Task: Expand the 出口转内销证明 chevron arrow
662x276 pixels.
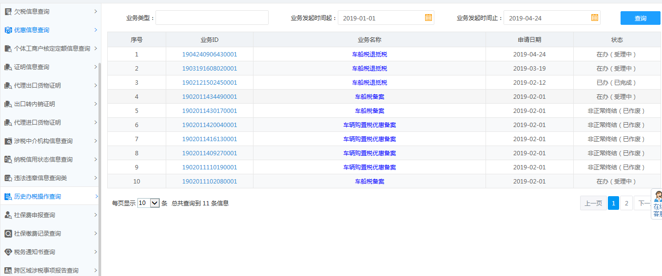Action: [x=96, y=104]
